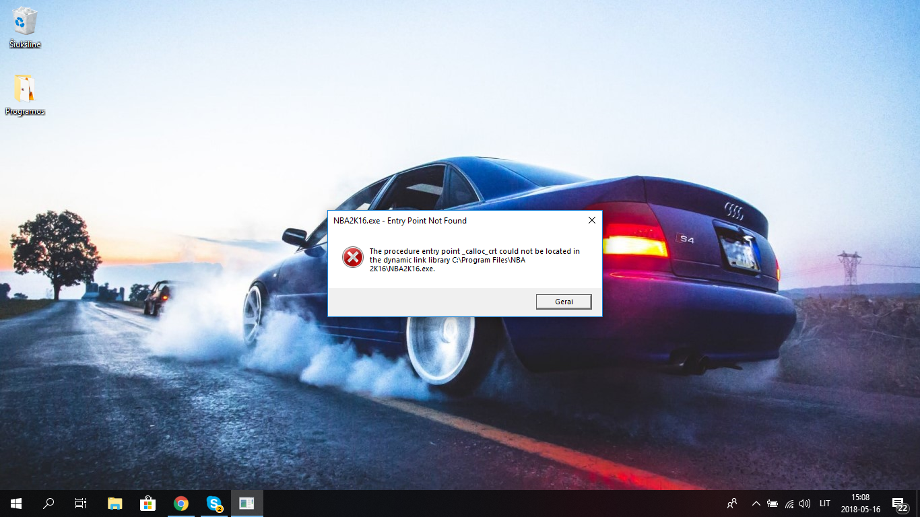This screenshot has height=517, width=920.
Task: Open Wi-Fi network settings in the tray
Action: click(789, 504)
